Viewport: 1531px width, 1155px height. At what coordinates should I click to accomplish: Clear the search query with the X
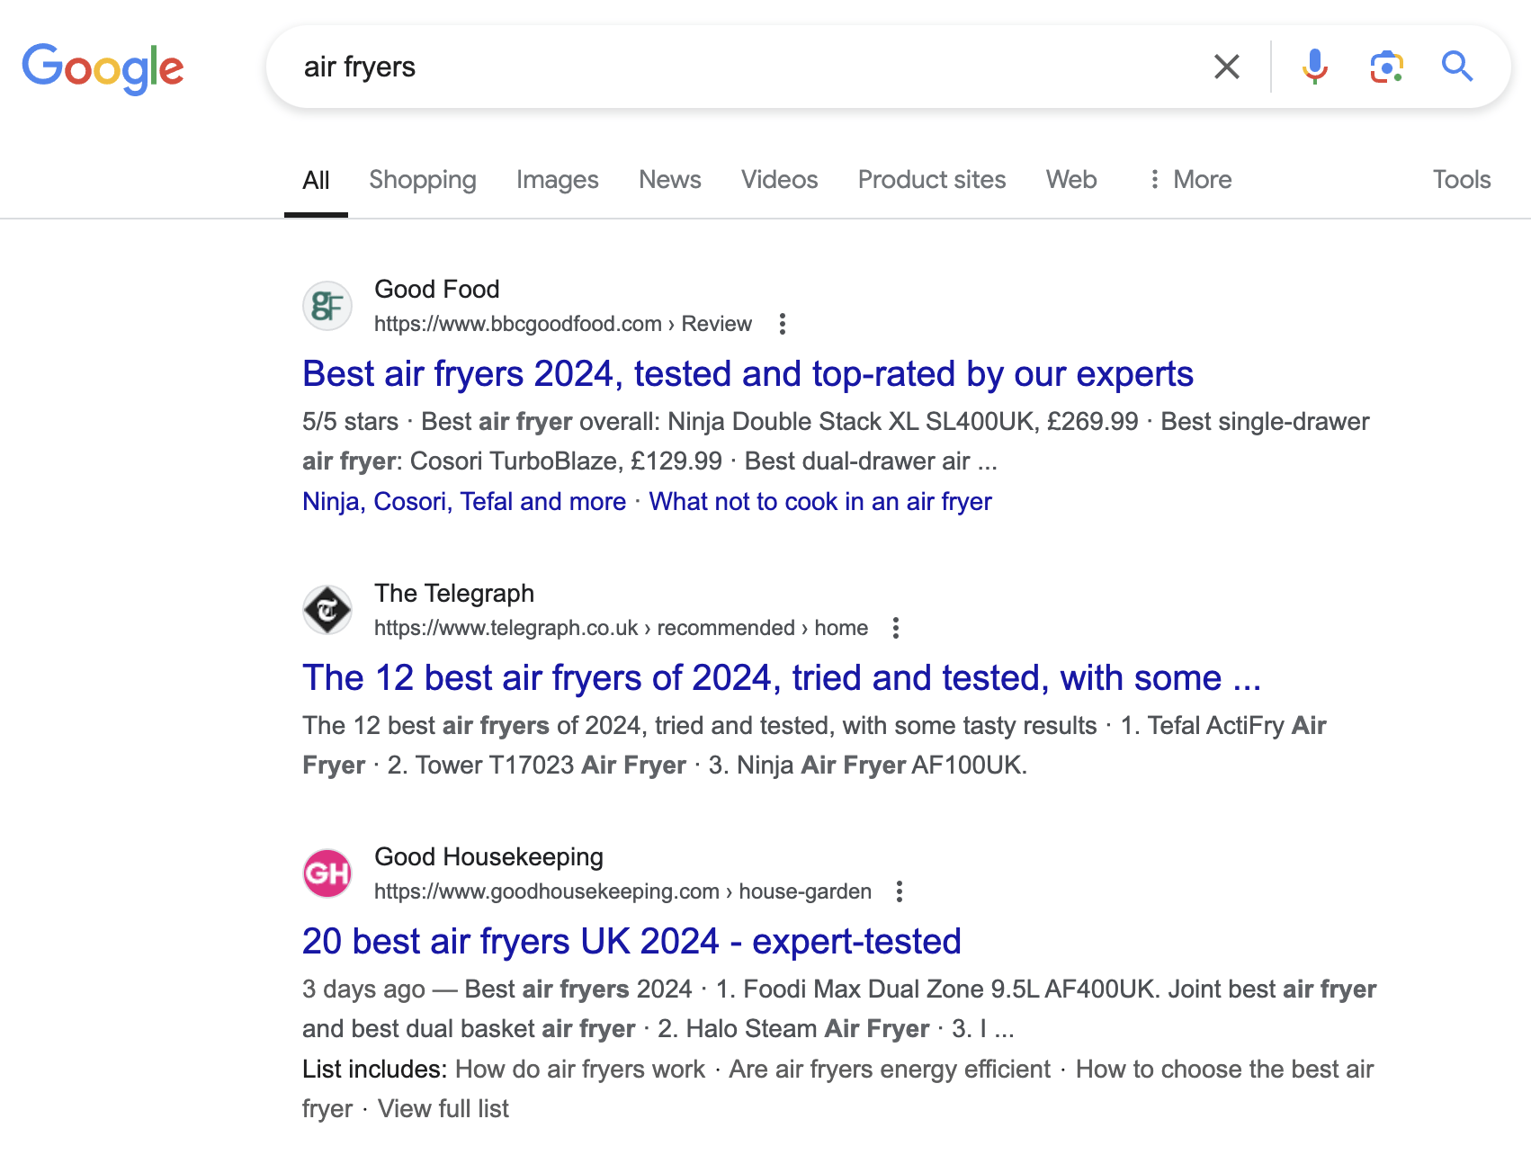(x=1225, y=67)
